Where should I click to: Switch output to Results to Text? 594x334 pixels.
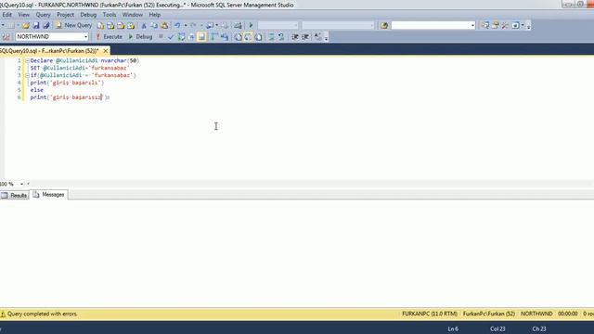[x=238, y=37]
